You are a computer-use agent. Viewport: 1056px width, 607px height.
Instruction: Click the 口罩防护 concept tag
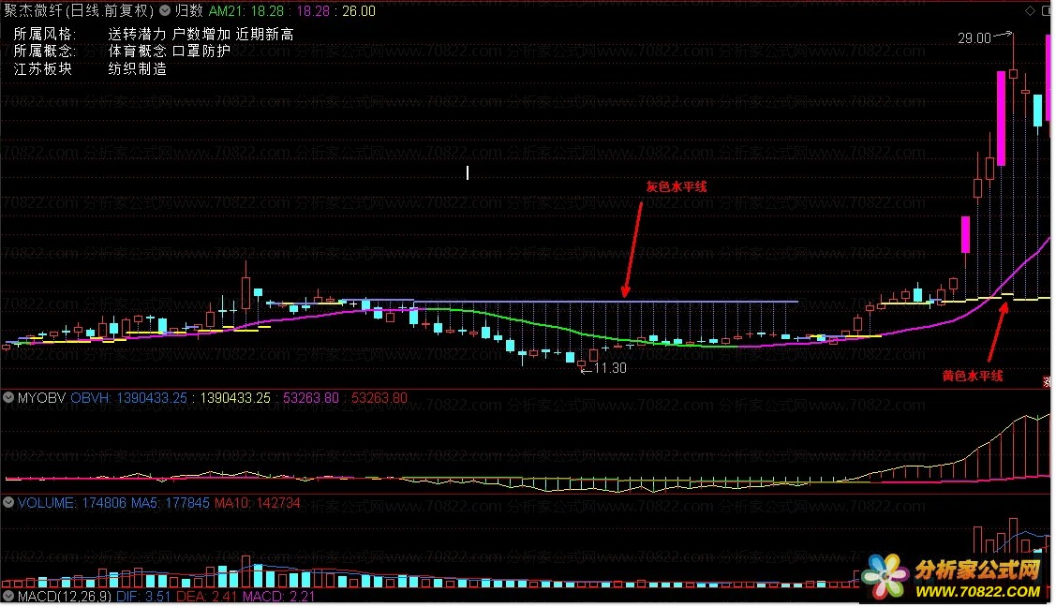(201, 52)
